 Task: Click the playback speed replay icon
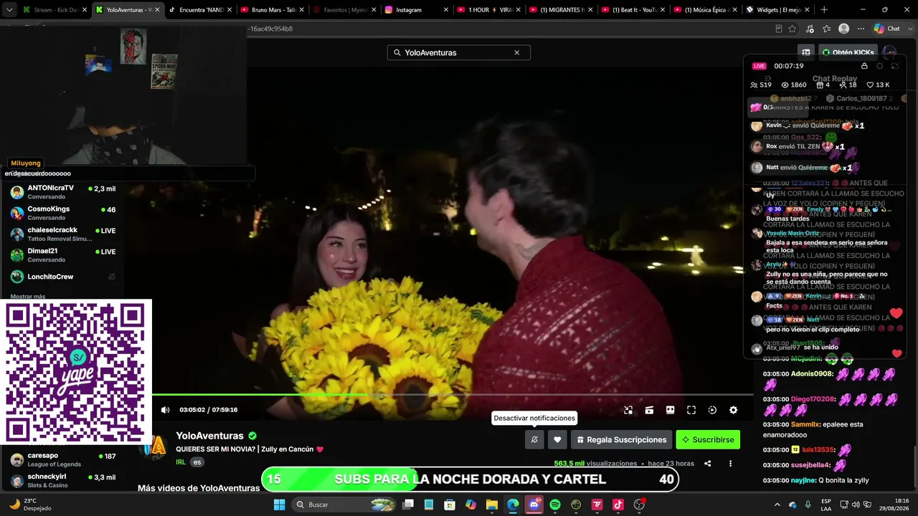pyautogui.click(x=712, y=410)
